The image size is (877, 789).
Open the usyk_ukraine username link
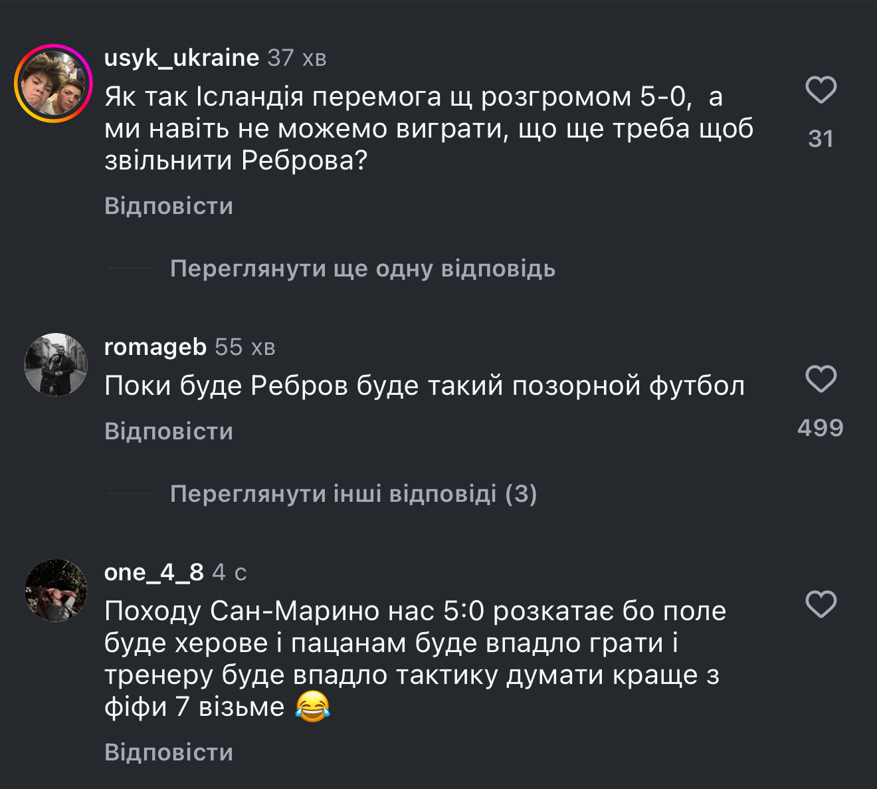(x=181, y=58)
